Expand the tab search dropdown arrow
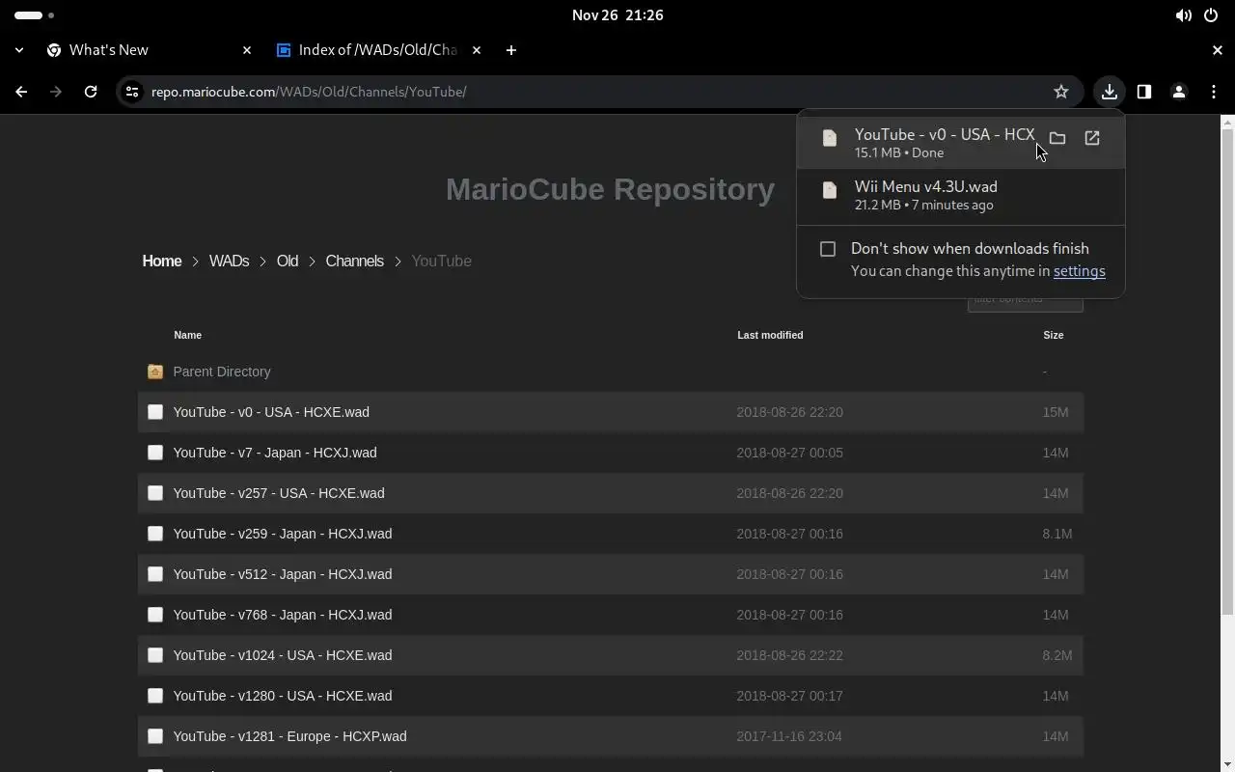 click(x=19, y=50)
